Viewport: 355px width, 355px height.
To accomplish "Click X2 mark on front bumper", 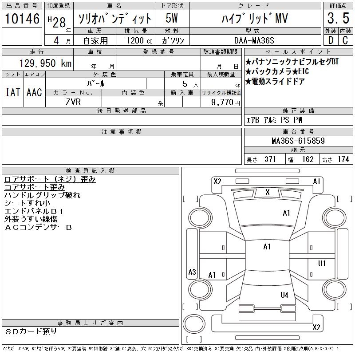I will [217, 181].
